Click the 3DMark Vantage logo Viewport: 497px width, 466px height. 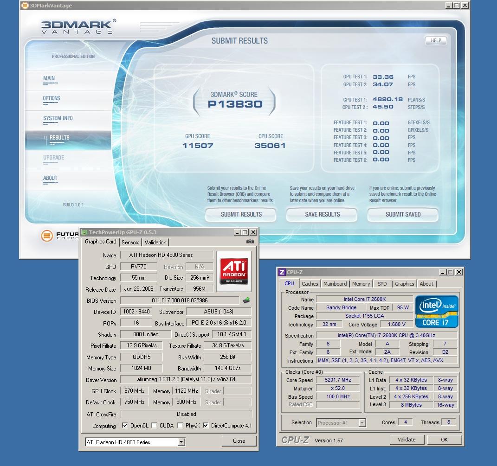pyautogui.click(x=78, y=26)
